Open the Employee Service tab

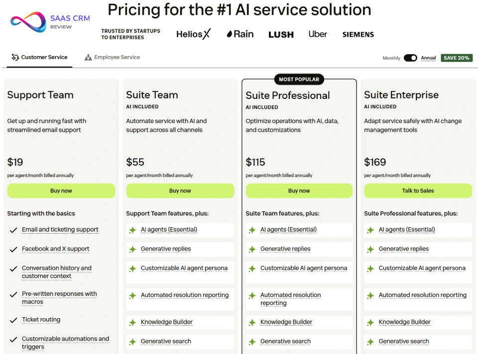pyautogui.click(x=117, y=58)
